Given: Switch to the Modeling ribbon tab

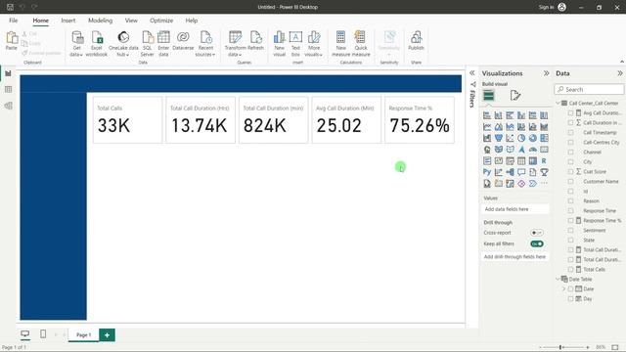Looking at the screenshot, I should coord(100,21).
